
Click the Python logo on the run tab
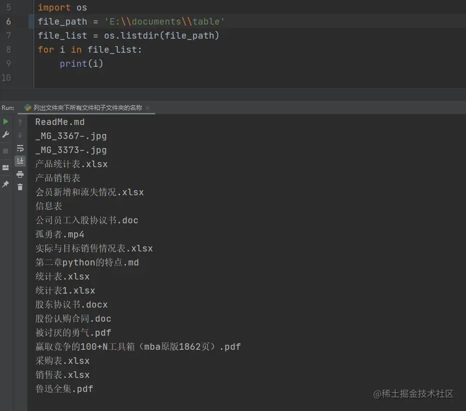(x=28, y=107)
